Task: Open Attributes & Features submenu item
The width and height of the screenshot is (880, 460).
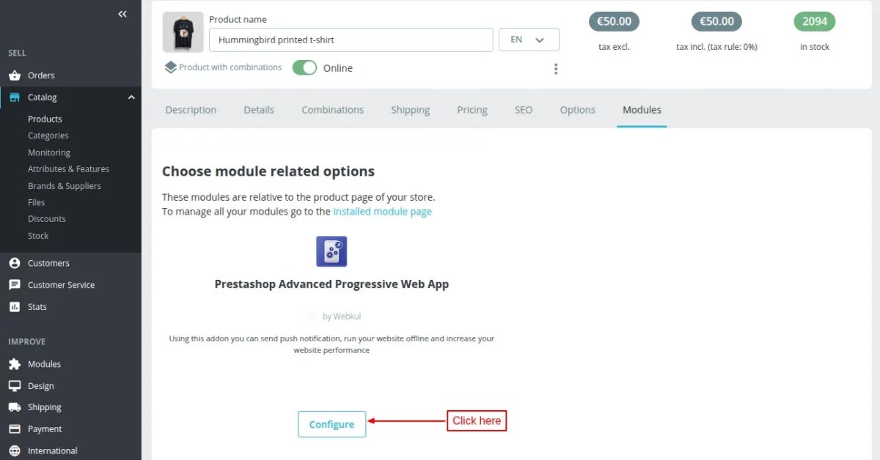Action: coord(68,169)
